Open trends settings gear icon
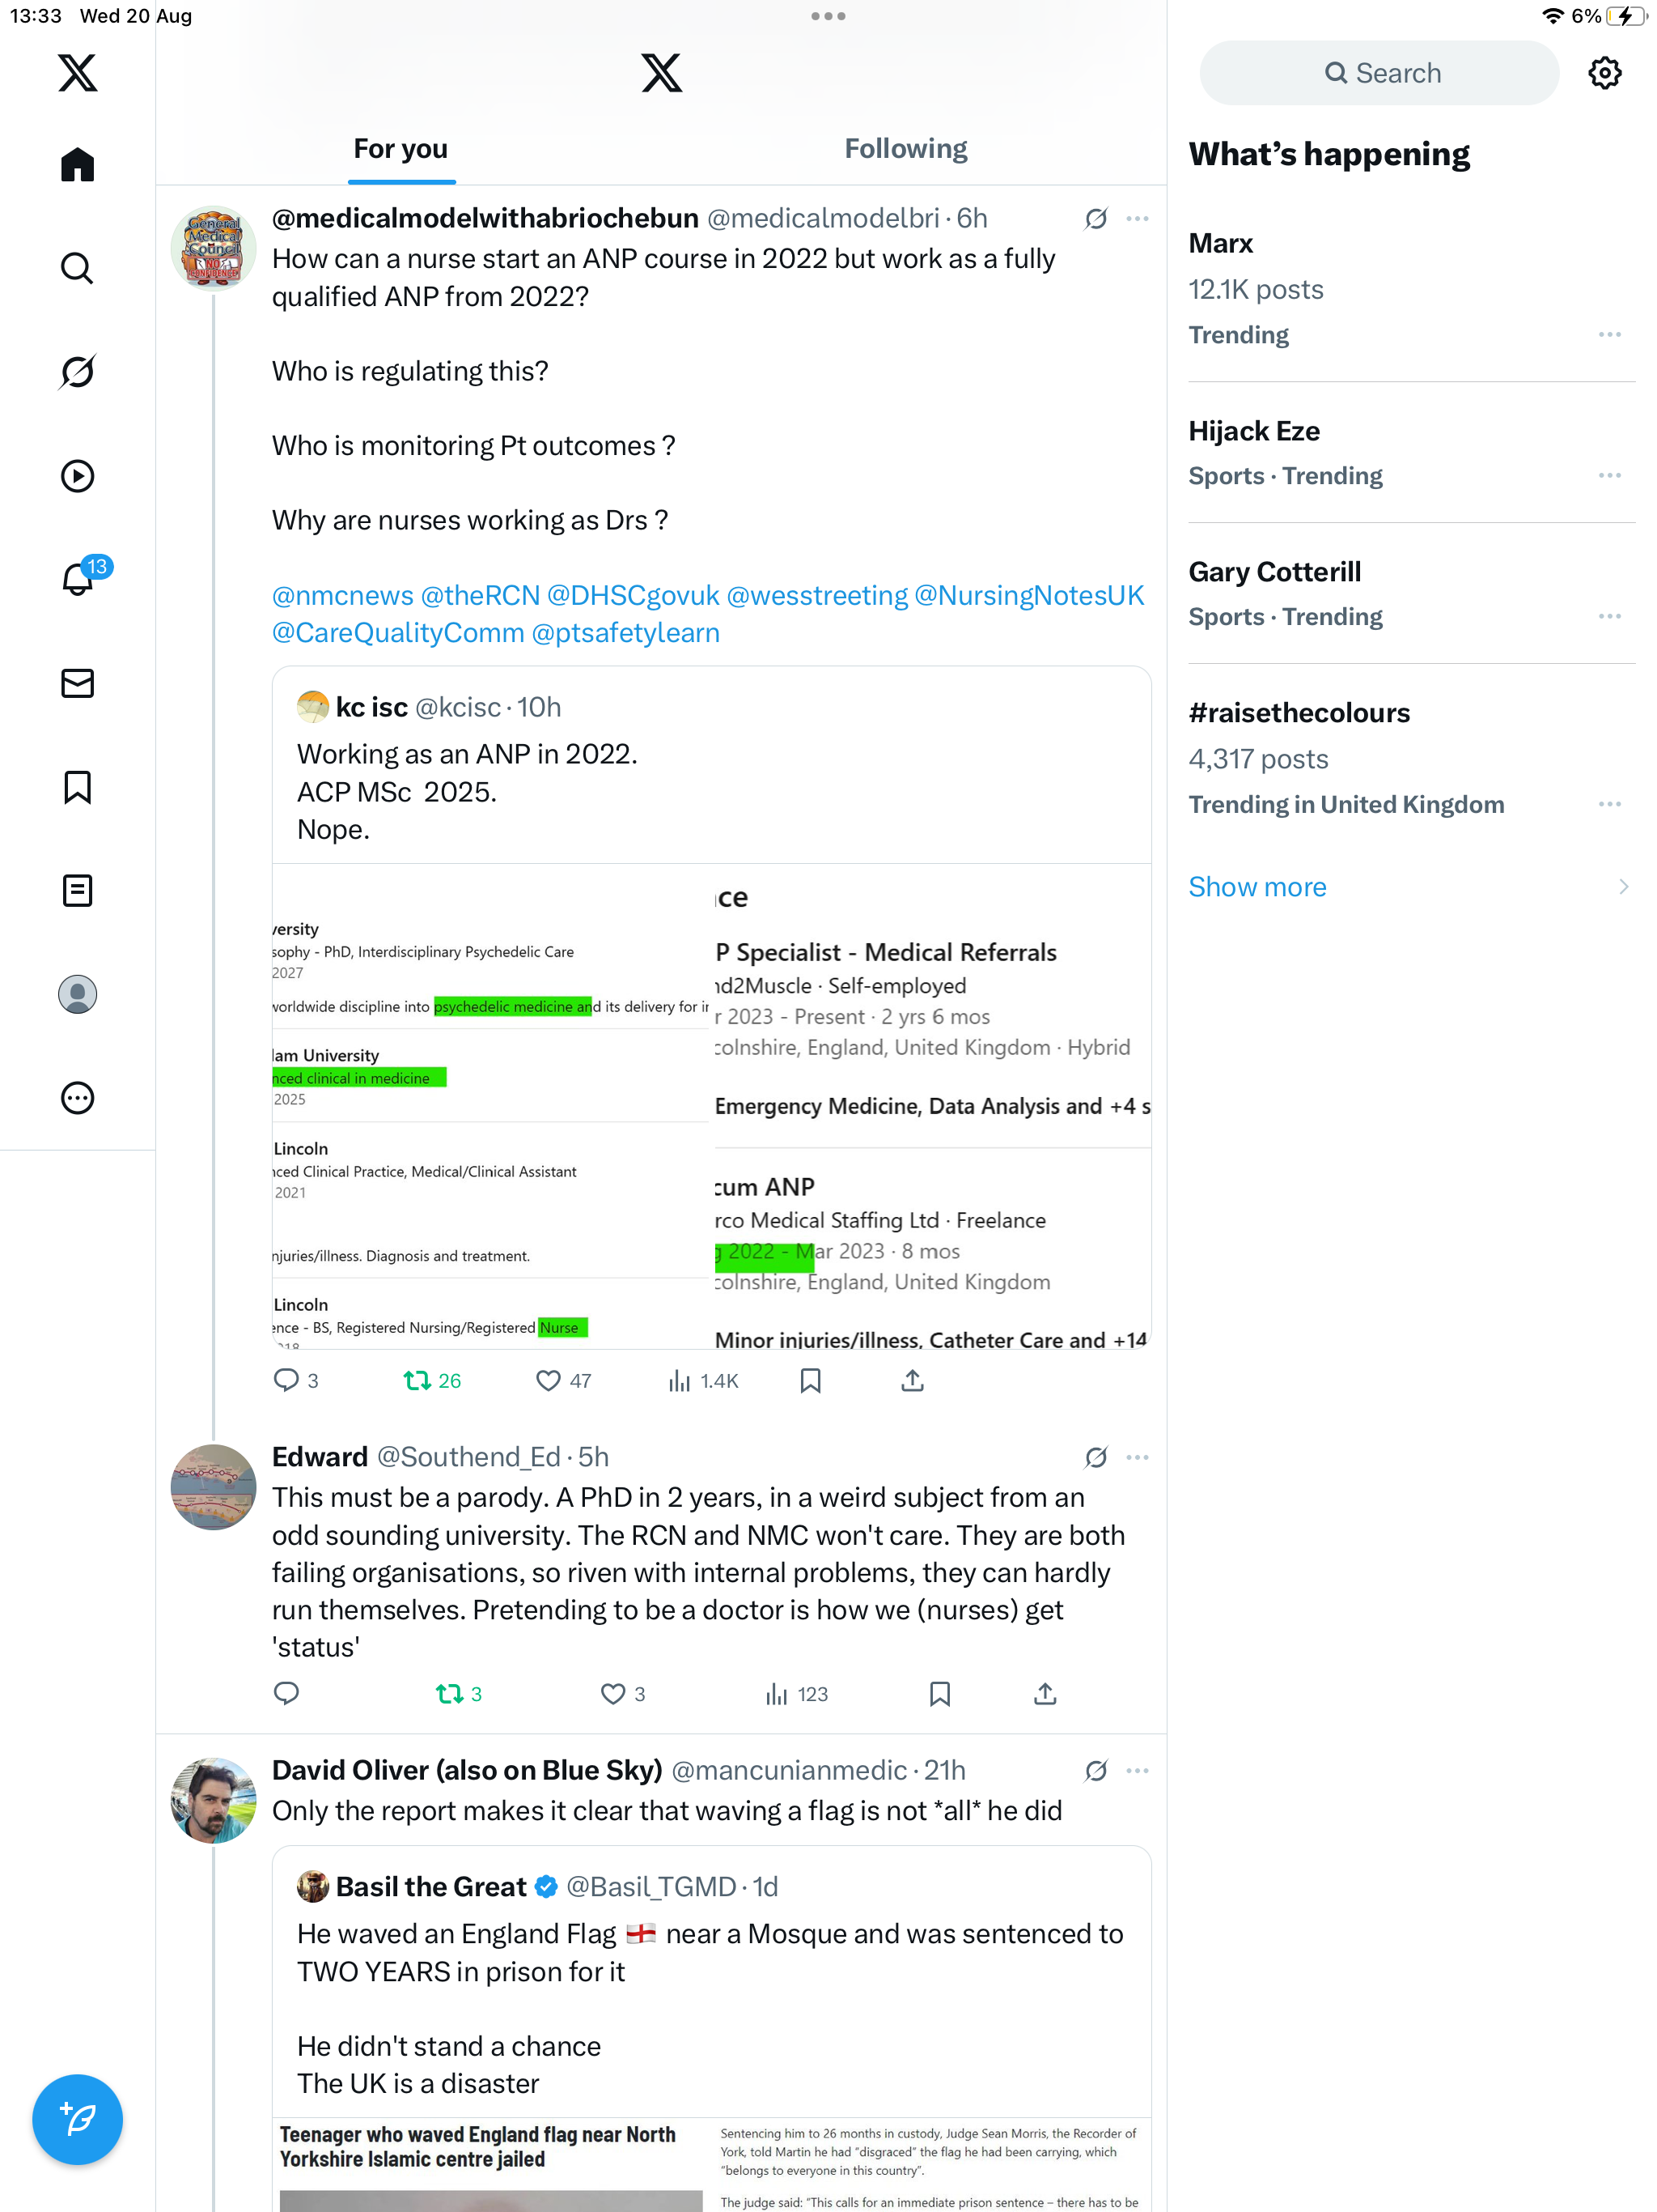The height and width of the screenshot is (2212, 1657). (x=1604, y=73)
